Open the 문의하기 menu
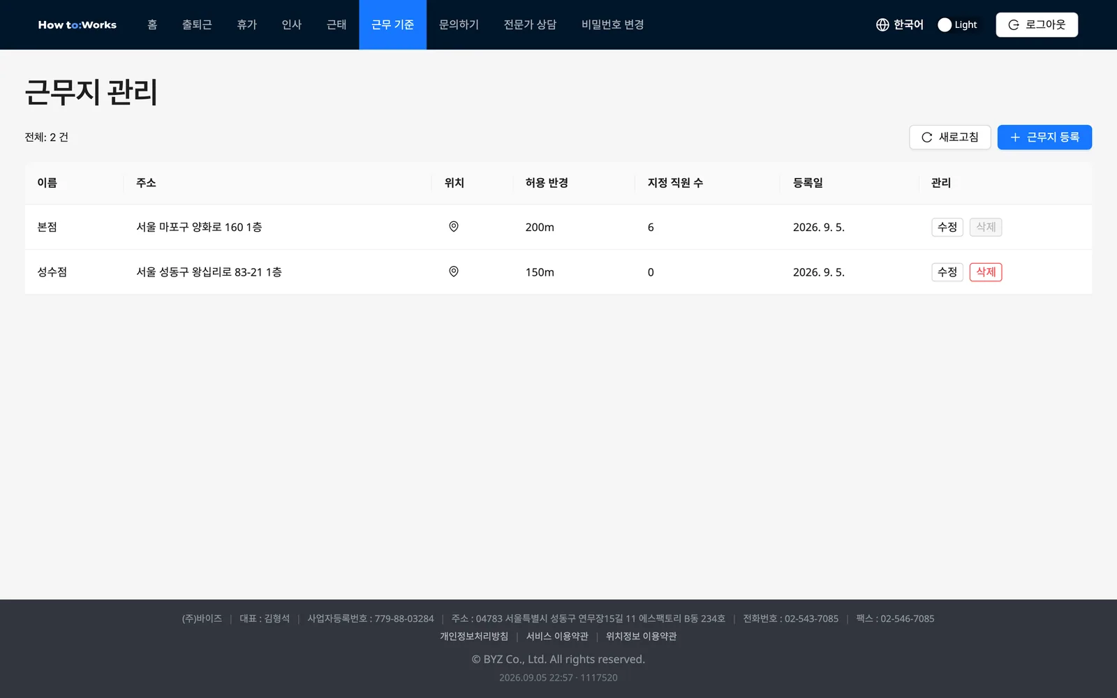 tap(459, 24)
